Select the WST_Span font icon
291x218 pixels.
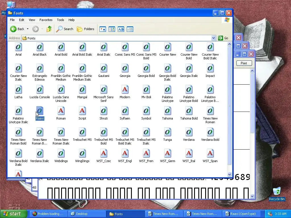pyautogui.click(x=210, y=154)
